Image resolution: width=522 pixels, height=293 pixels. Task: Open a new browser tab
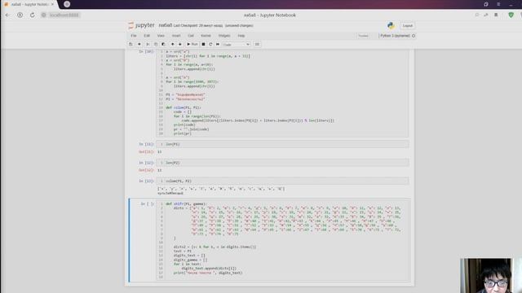(67, 4)
